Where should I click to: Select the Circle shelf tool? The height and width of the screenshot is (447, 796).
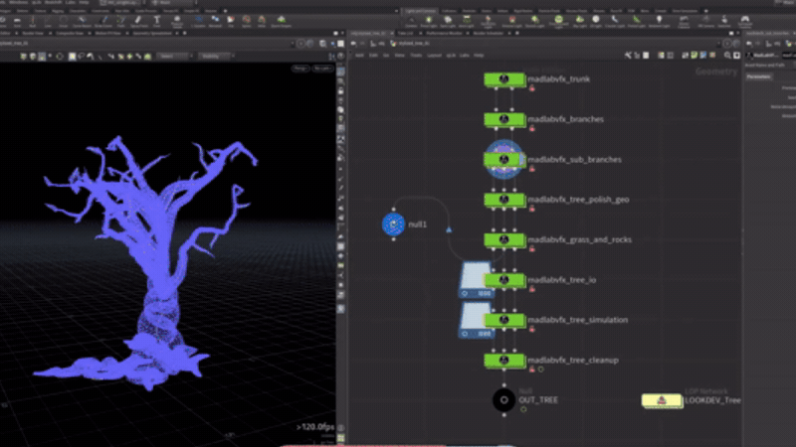63,22
